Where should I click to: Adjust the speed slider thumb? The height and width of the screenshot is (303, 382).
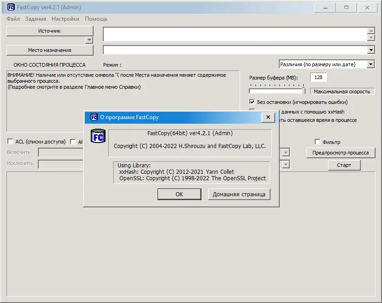(304, 90)
